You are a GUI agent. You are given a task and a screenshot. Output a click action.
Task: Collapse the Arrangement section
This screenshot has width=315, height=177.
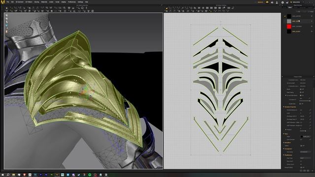pyautogui.click(x=283, y=148)
